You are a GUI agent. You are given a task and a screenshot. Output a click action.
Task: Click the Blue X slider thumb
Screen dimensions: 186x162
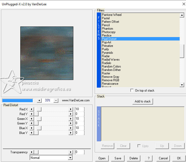(x=39, y=128)
